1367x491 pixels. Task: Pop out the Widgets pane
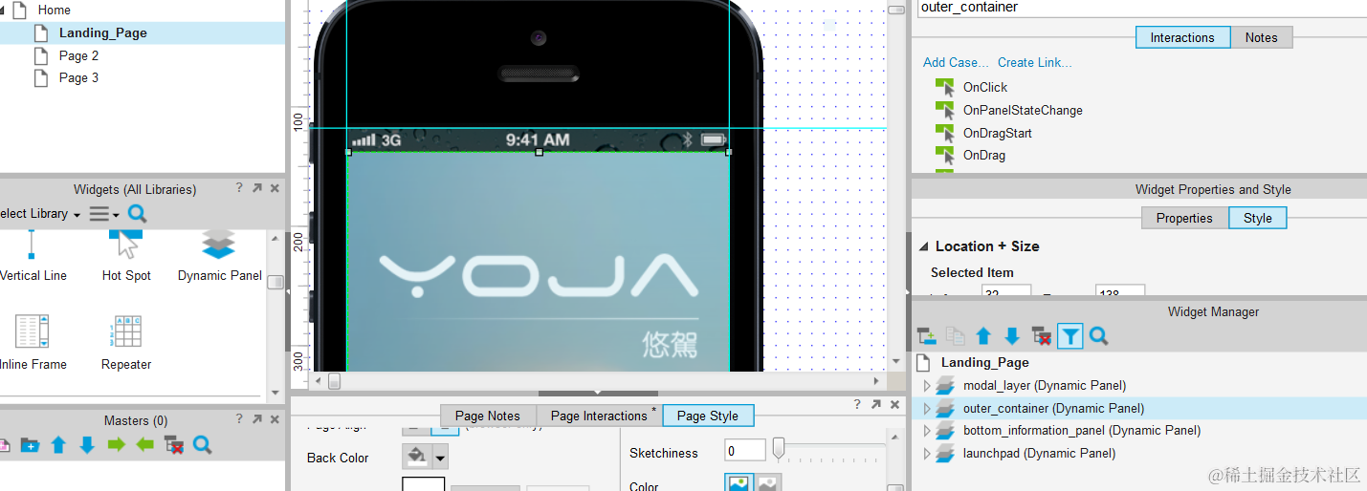[x=257, y=188]
